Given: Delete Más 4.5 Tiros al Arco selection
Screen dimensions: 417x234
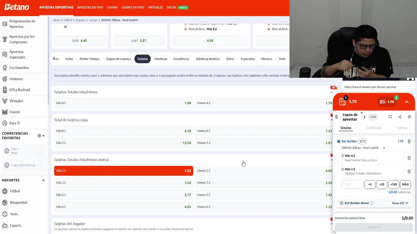Looking at the screenshot, I should tap(409, 158).
